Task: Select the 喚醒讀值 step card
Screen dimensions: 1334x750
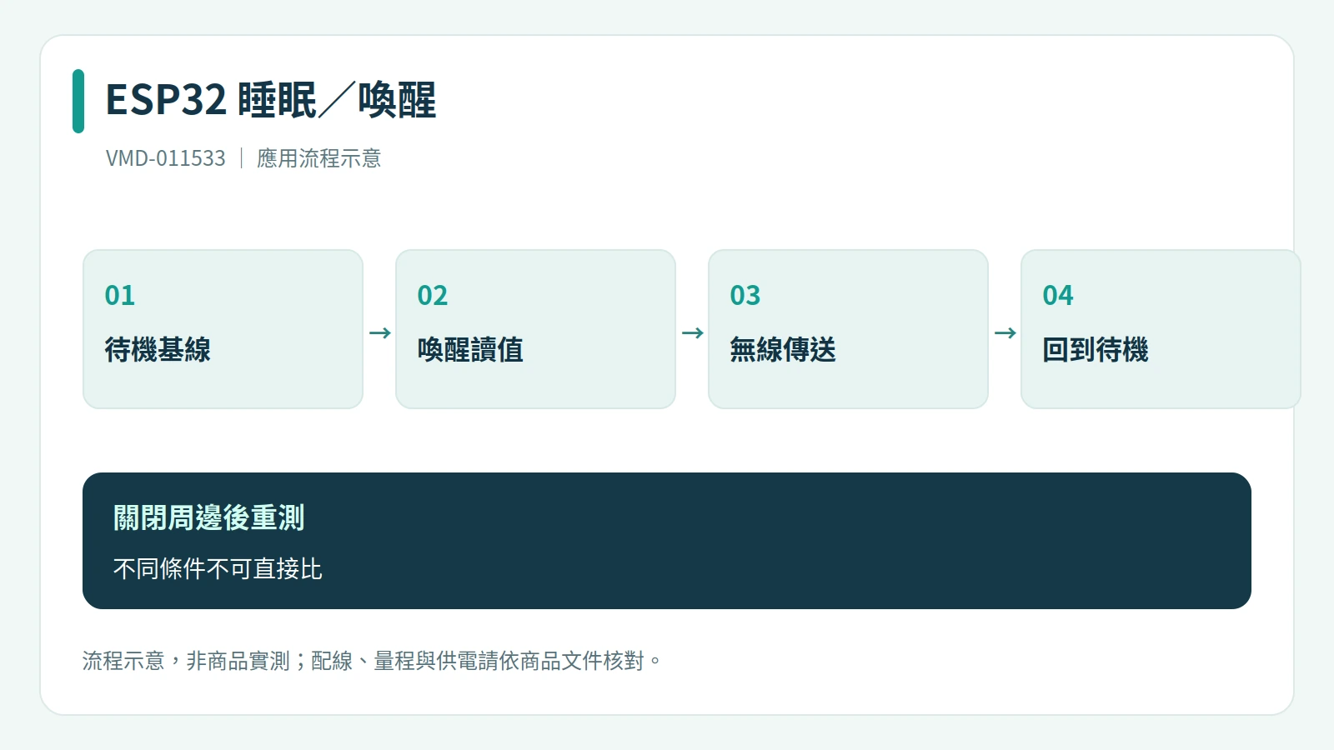Action: pos(535,329)
